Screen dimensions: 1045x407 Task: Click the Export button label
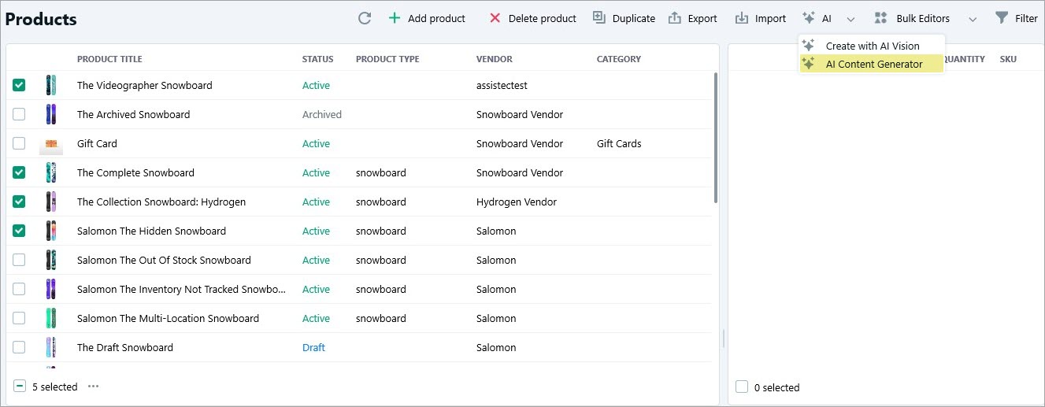[702, 18]
